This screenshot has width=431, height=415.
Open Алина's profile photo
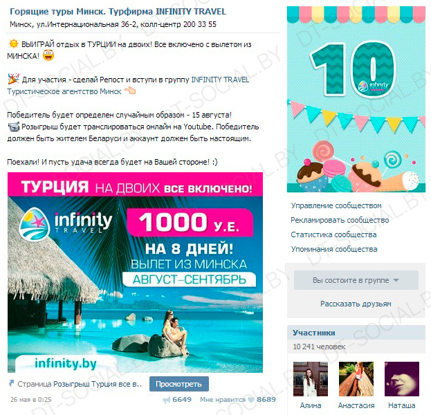point(311,379)
